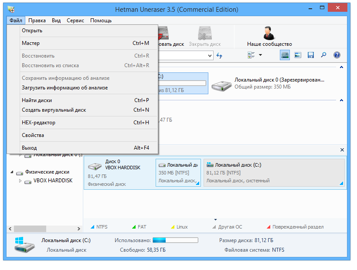Select Диск 0 VBOX HARDDISK block
The height and width of the screenshot is (270, 357).
point(119,173)
